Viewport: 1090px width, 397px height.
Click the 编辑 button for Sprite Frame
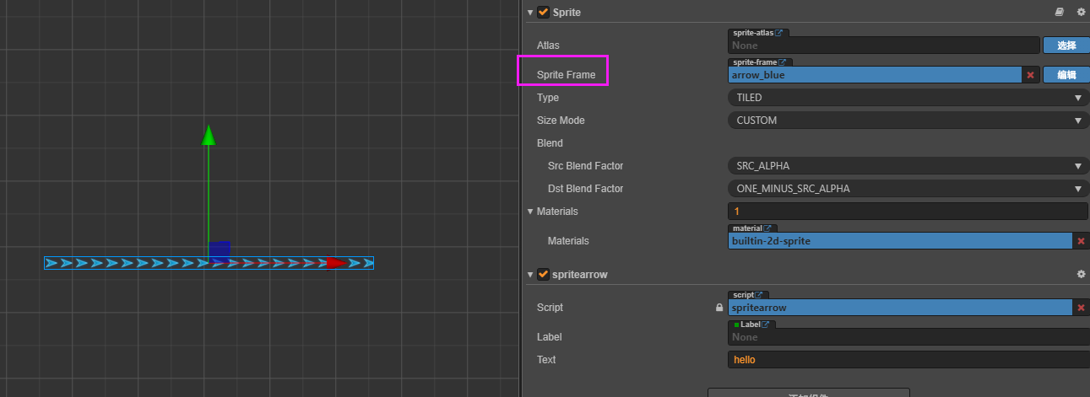coord(1066,75)
